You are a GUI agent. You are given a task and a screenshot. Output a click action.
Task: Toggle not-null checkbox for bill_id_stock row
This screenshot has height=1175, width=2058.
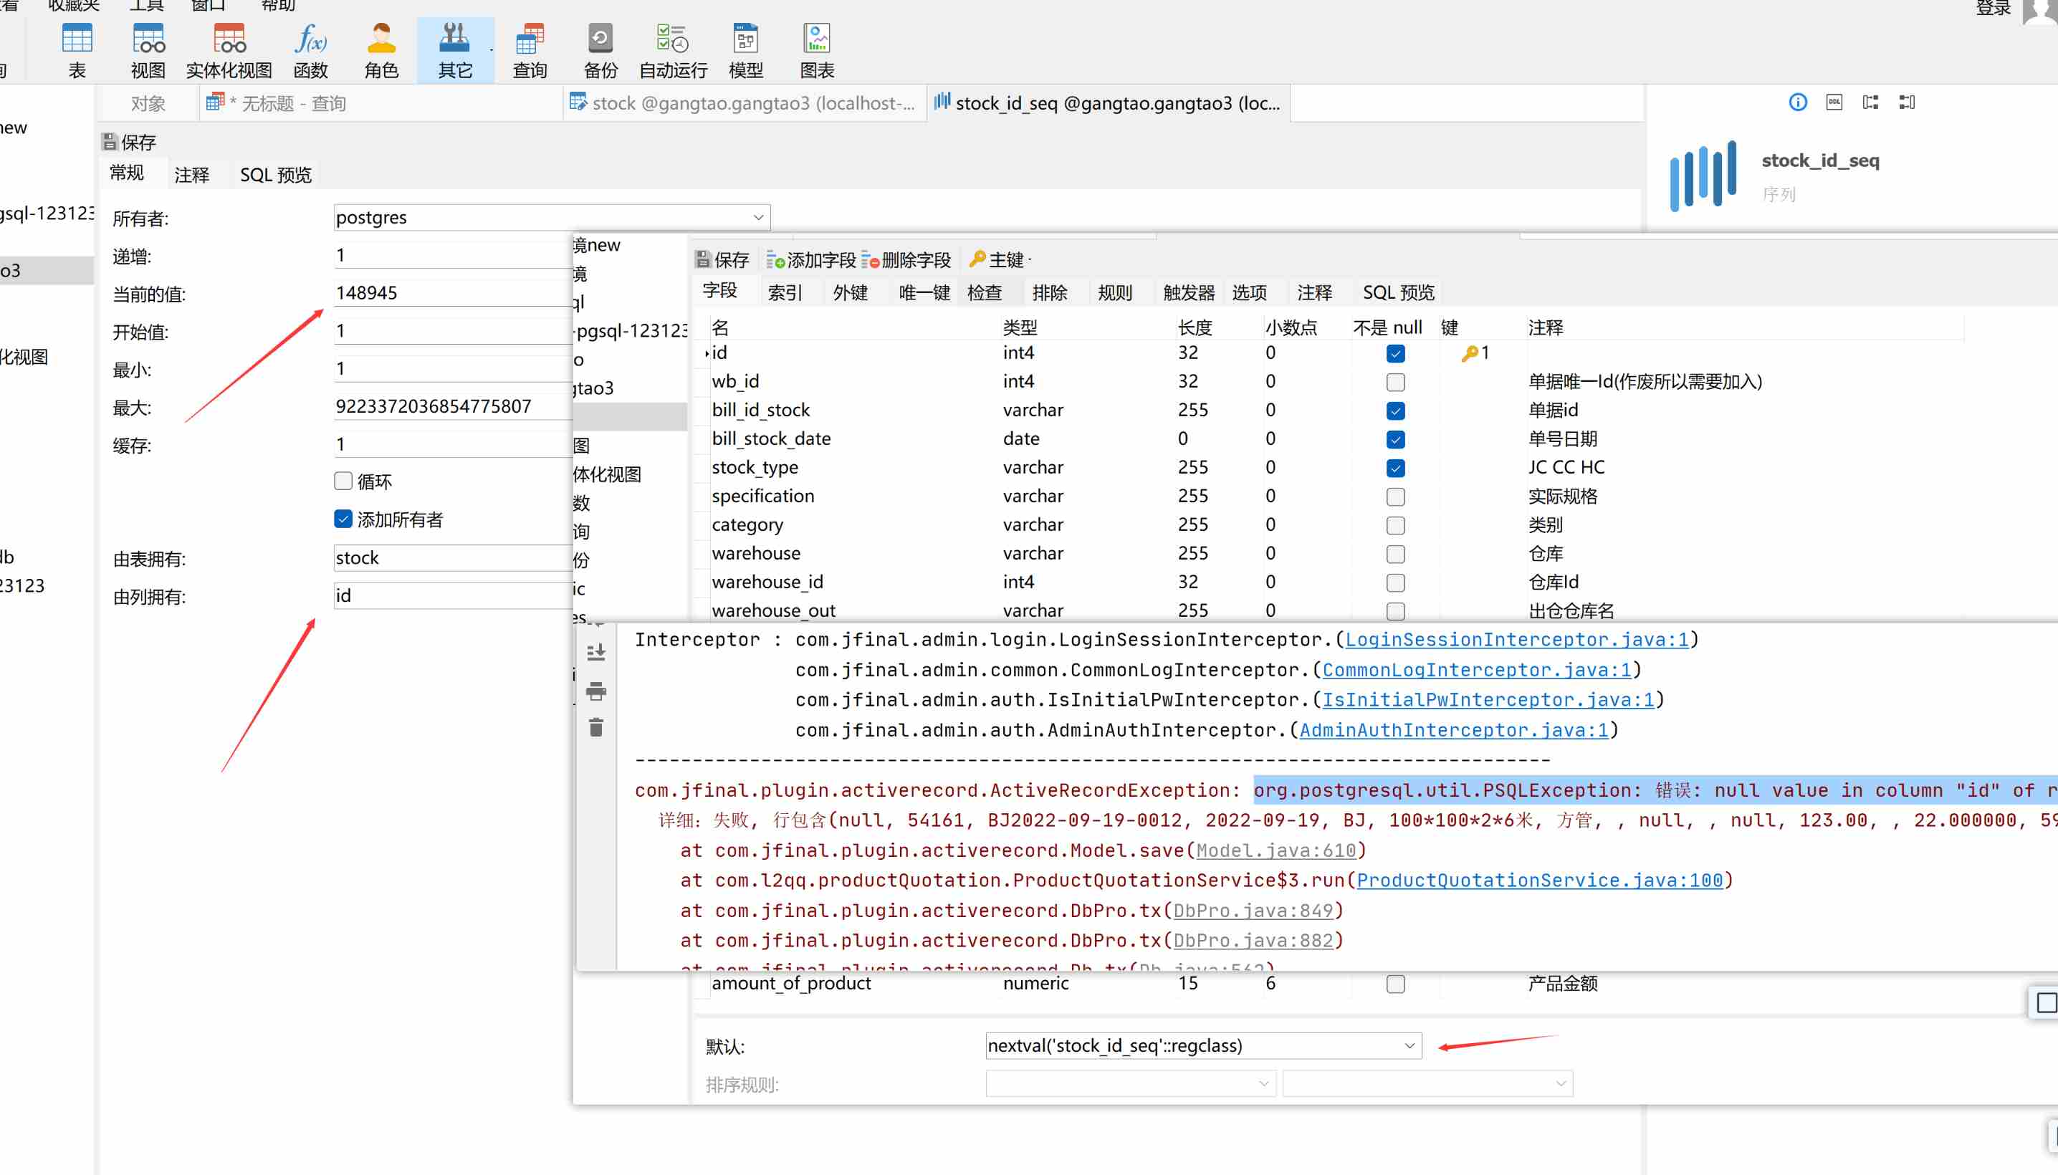point(1395,411)
